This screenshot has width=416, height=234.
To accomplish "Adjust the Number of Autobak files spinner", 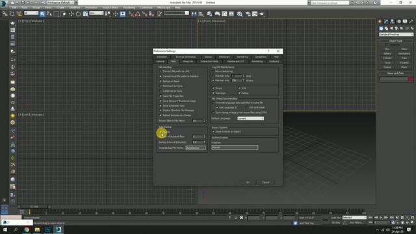I will pos(204,136).
